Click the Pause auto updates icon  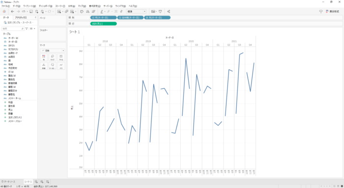(42, 11)
